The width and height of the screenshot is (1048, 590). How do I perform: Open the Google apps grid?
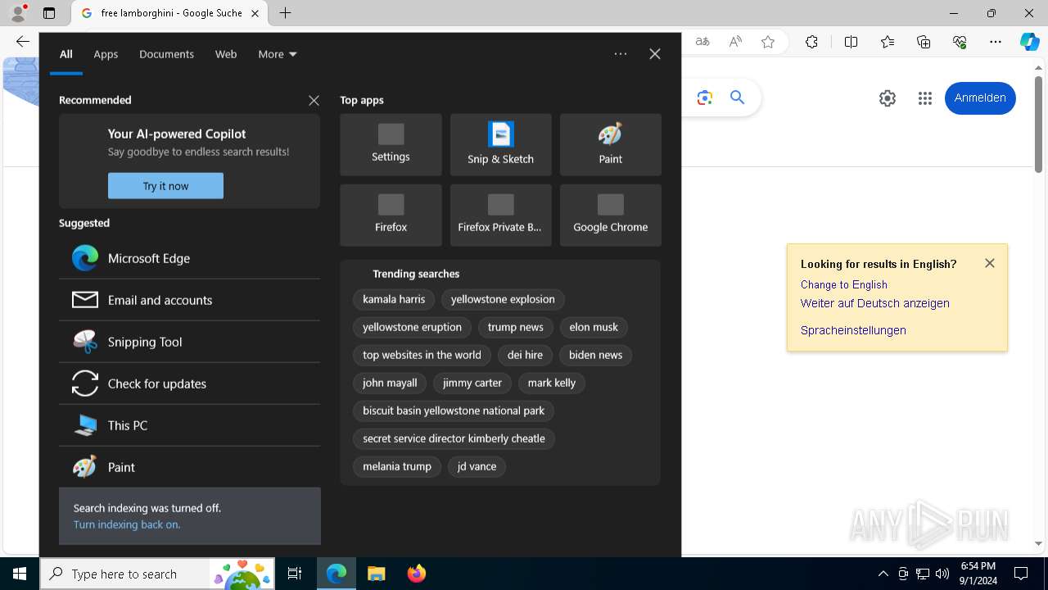coord(925,98)
